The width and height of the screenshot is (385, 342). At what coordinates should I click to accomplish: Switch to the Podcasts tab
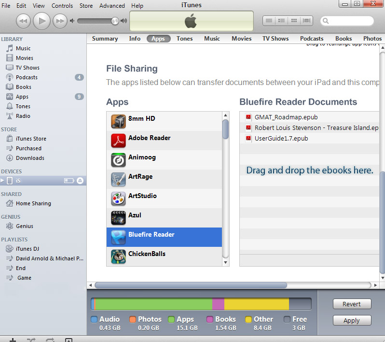coord(312,39)
